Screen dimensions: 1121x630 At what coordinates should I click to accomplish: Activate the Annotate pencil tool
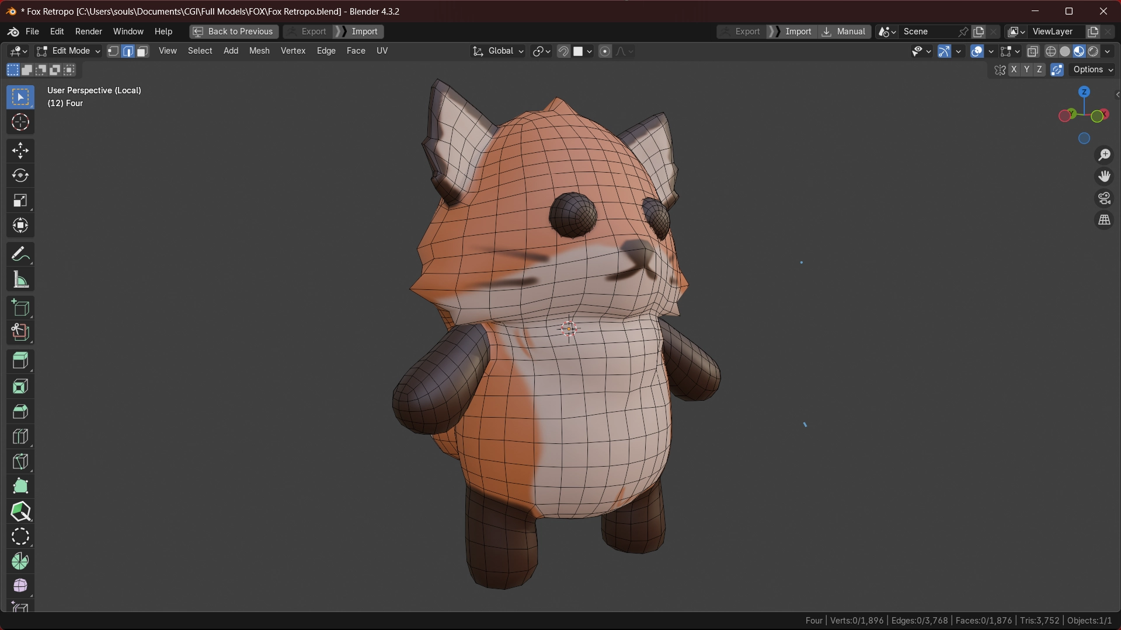[x=20, y=254]
